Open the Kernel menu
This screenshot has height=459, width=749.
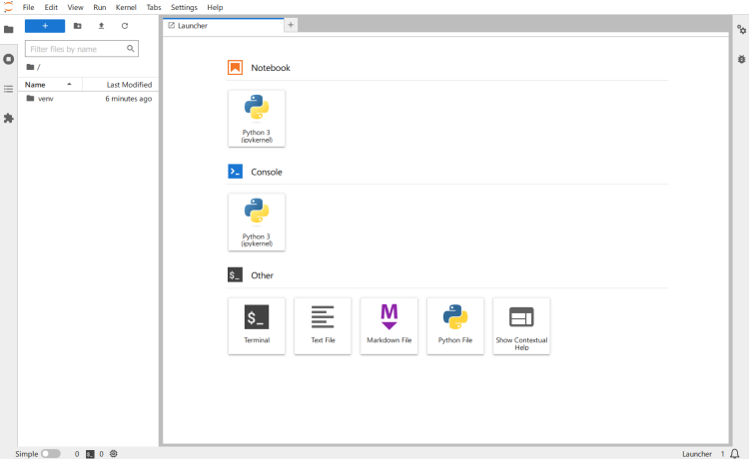[x=126, y=7]
